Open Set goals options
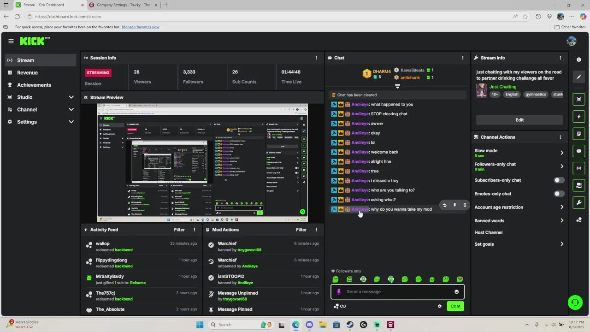Screen dimensions: 590x332 [519, 244]
